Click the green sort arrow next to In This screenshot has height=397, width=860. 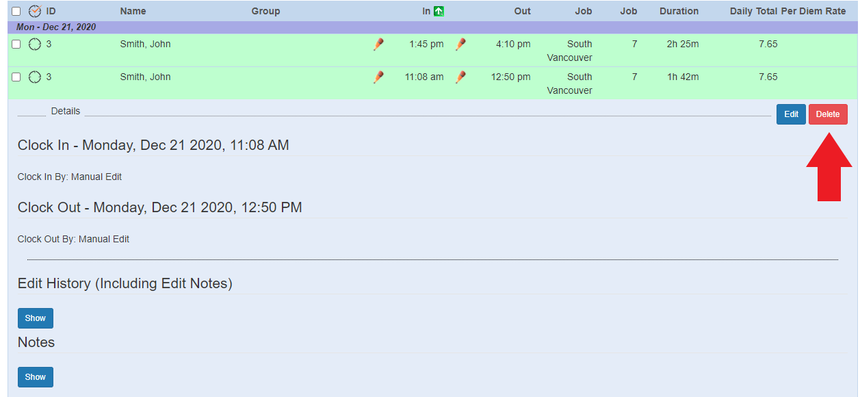click(x=439, y=11)
